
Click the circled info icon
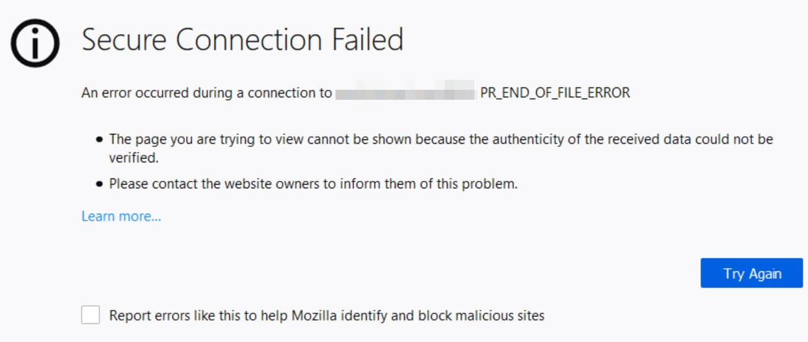35,42
